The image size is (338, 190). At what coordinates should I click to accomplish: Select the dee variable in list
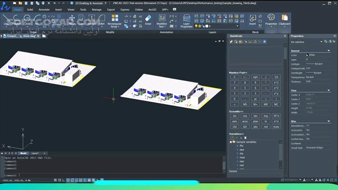[x=241, y=150]
